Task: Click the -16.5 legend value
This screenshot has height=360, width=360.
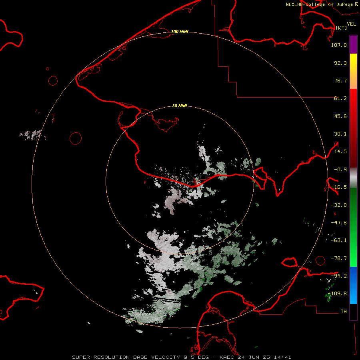Action: (x=339, y=187)
